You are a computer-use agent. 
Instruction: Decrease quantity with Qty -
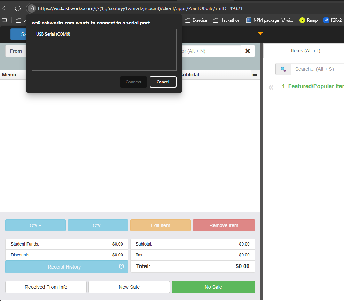(x=98, y=225)
